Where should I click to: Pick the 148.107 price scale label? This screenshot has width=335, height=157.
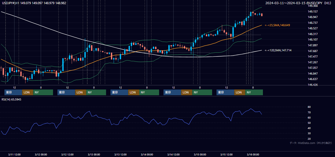pyautogui.click(x=313, y=40)
